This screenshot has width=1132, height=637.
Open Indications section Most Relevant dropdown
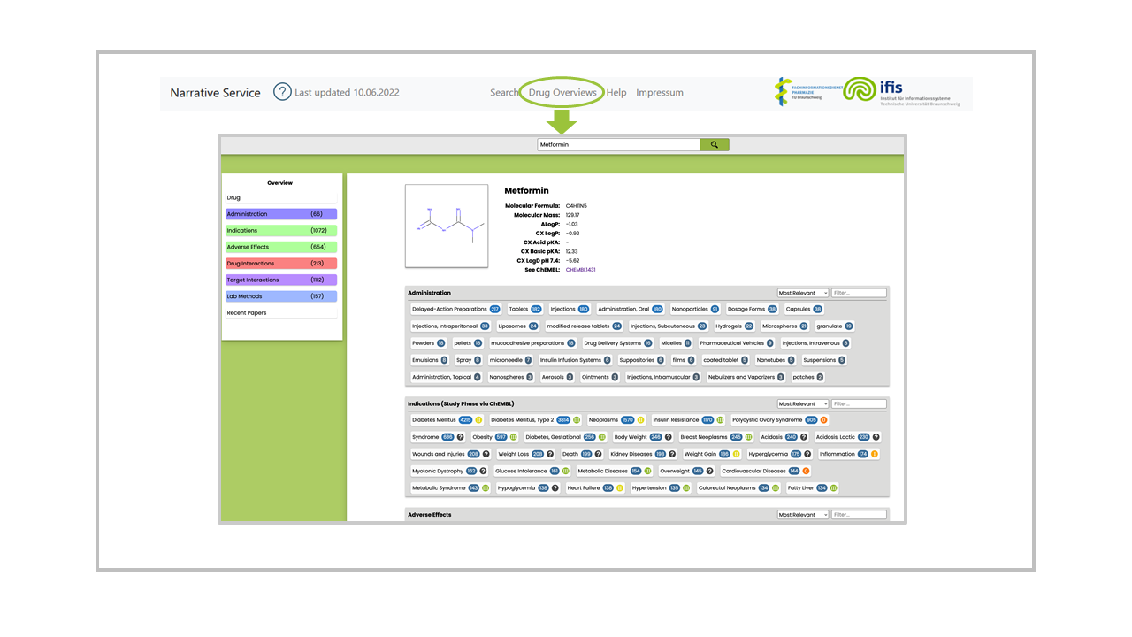click(x=802, y=403)
